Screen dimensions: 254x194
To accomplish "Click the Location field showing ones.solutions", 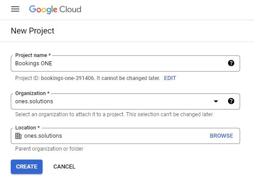I will tap(125, 136).
